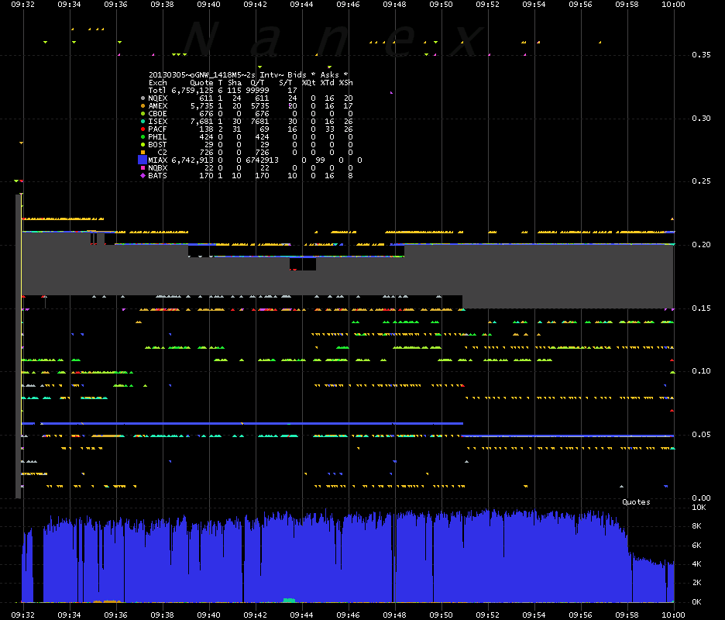Click the teal ISEX legend dot
Viewport: 725px width, 620px height.
[143, 121]
